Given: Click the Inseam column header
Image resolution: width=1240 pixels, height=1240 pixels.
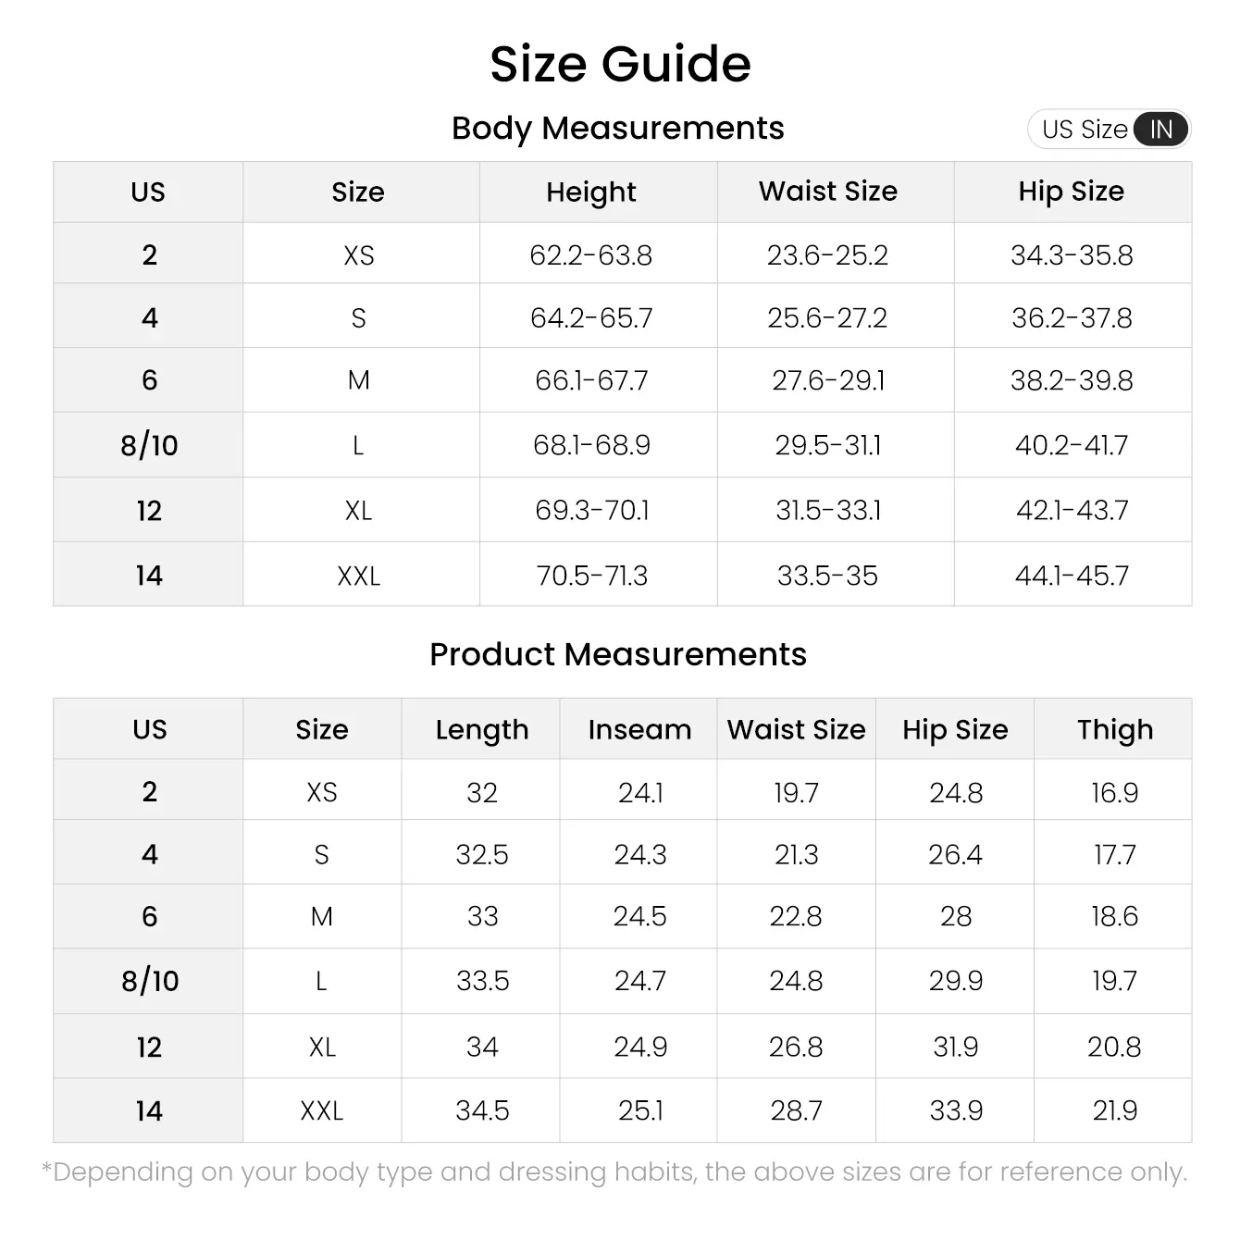Looking at the screenshot, I should click(x=639, y=729).
